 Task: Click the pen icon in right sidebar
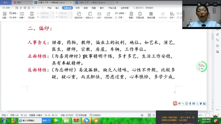coord(217,34)
